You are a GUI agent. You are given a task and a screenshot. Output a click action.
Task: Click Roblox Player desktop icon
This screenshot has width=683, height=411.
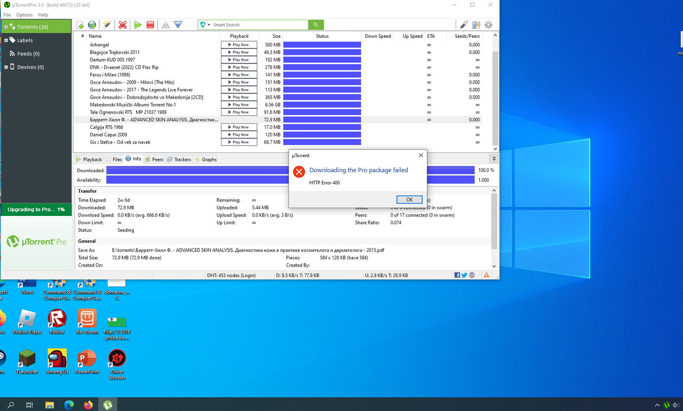click(27, 322)
